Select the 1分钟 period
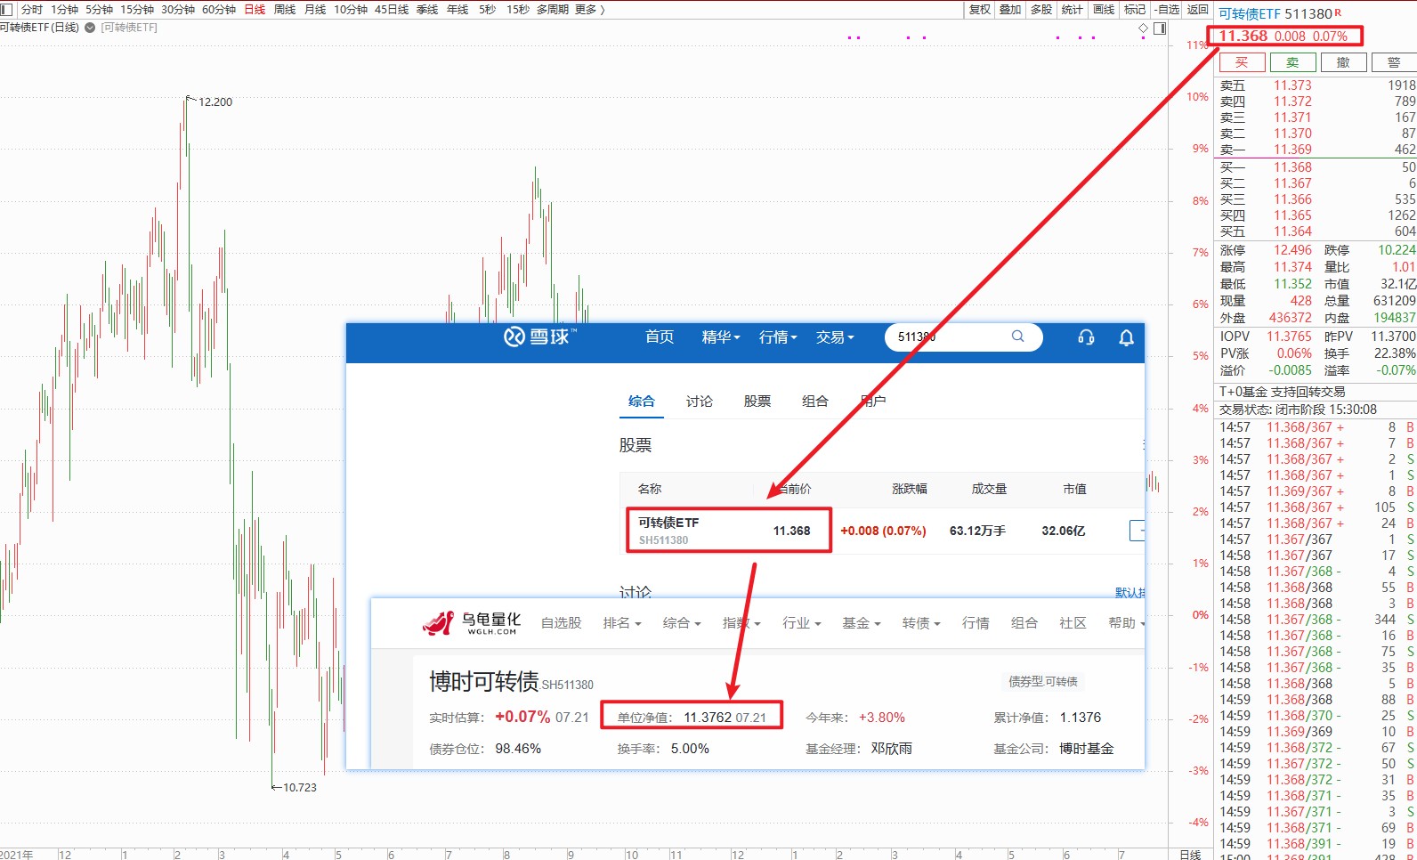The height and width of the screenshot is (860, 1417). tap(64, 9)
